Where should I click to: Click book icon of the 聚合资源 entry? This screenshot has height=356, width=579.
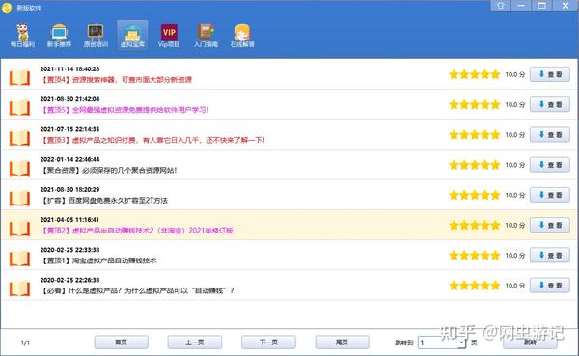tap(19, 168)
